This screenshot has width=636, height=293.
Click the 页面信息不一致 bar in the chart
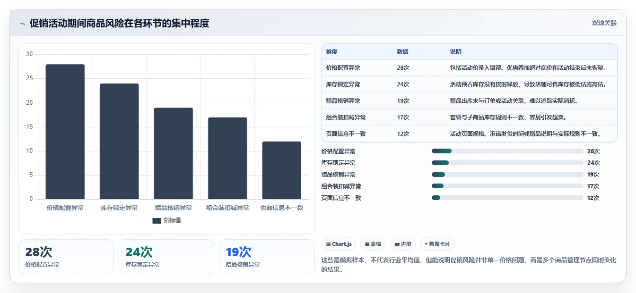282,170
